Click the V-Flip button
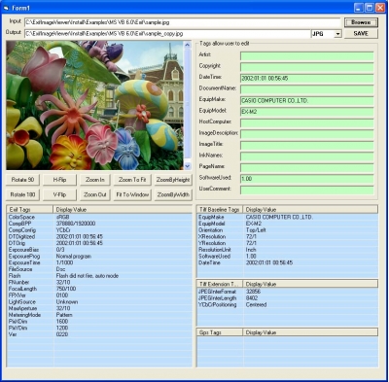389x382 pixels. pos(59,194)
